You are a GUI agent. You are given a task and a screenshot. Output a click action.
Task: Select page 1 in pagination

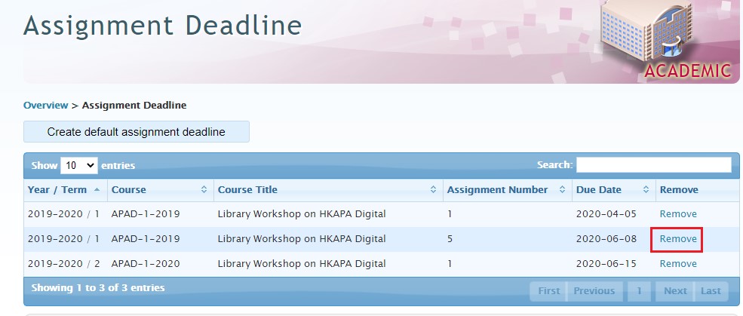638,291
